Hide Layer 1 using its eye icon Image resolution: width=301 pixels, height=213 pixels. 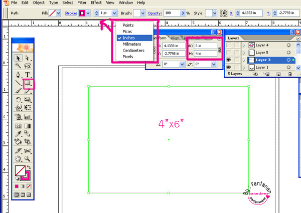click(x=228, y=67)
